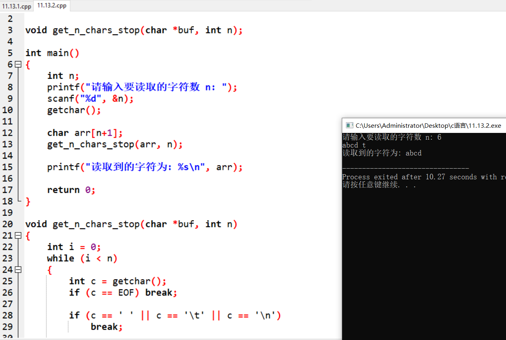Click the 'return 0;' statement

(71, 190)
